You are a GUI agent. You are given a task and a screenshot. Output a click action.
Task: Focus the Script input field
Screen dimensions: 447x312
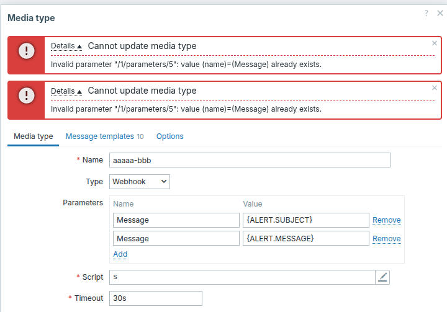pos(242,277)
